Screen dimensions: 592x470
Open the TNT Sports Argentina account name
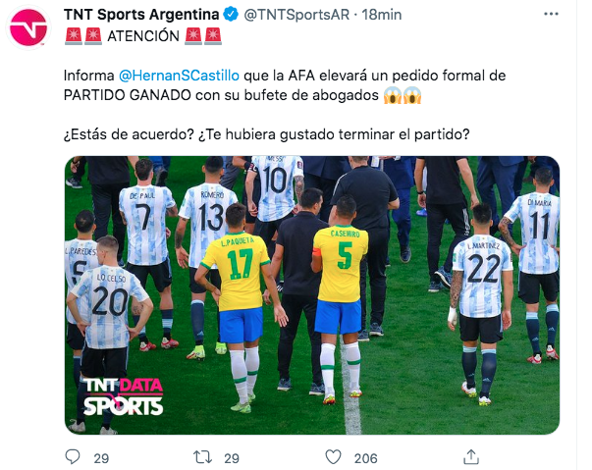(x=141, y=15)
